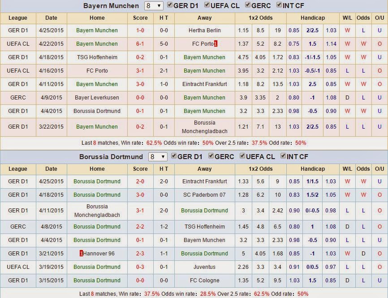
Task: Toggle GERC checkbox for Bayern Munchen
Action: [248, 5]
